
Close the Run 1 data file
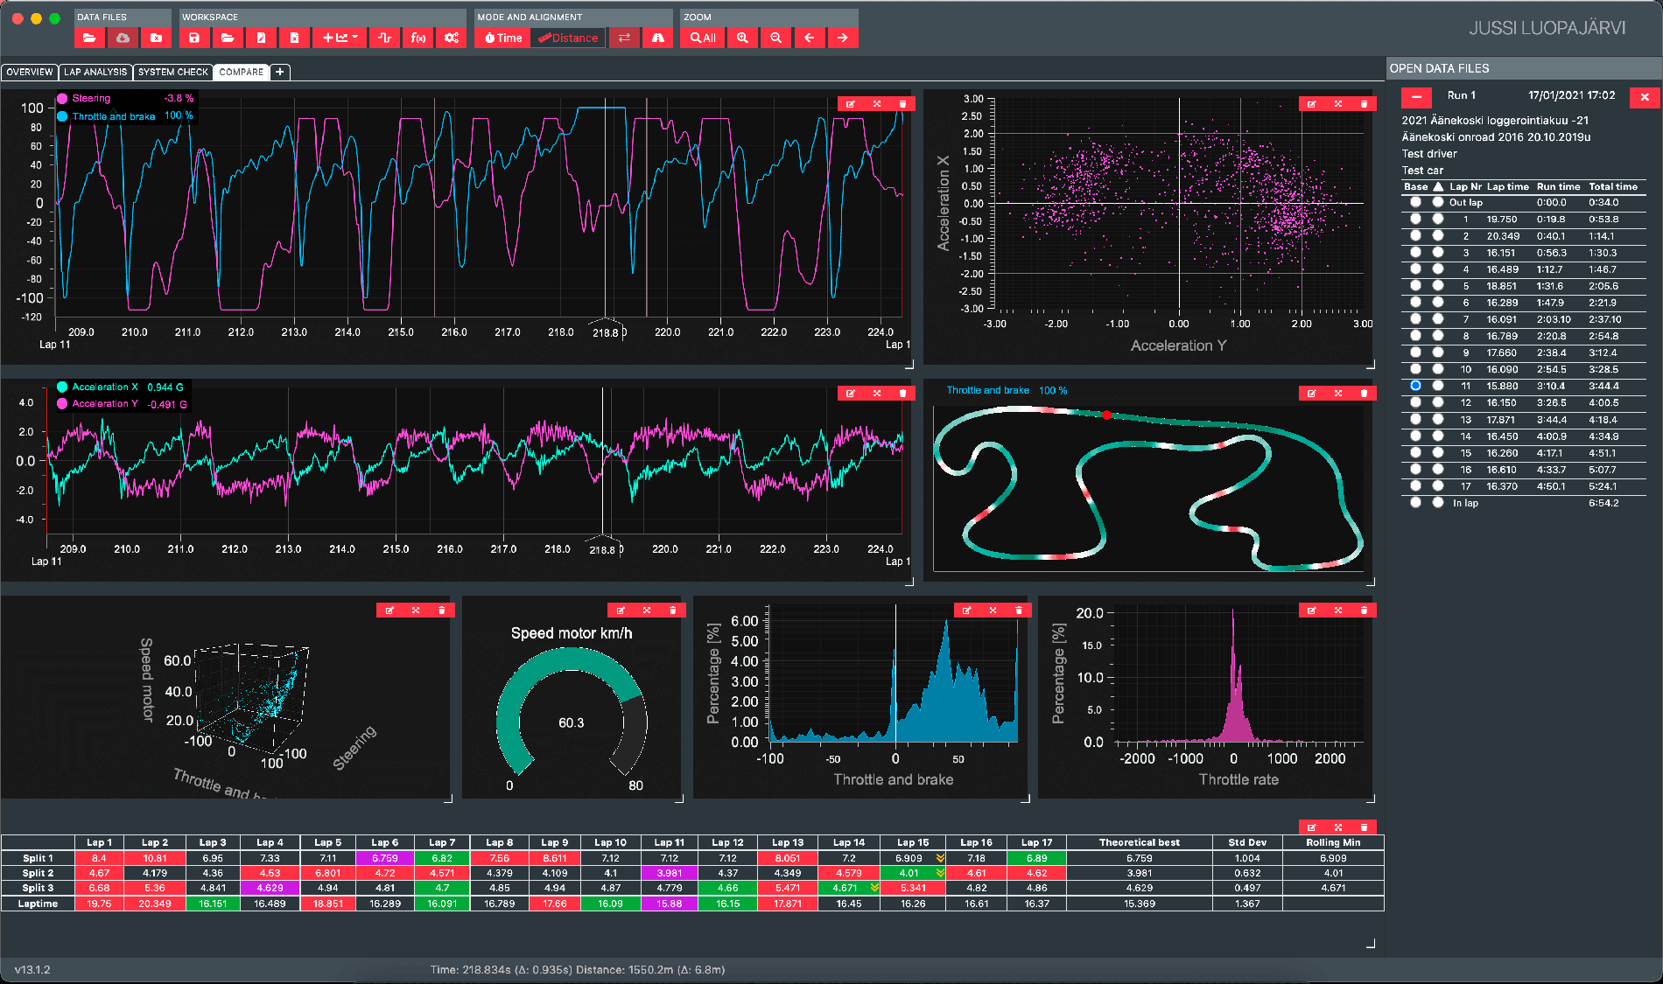click(x=1645, y=97)
